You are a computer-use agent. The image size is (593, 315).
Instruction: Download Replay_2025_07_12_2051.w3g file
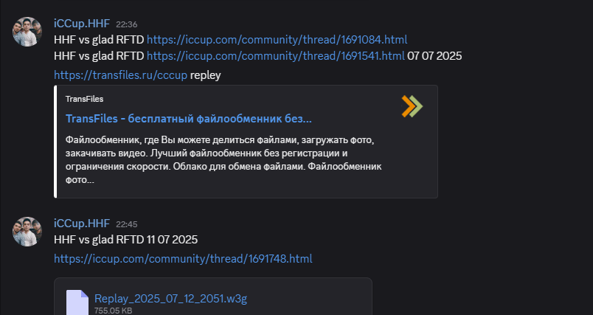[170, 298]
